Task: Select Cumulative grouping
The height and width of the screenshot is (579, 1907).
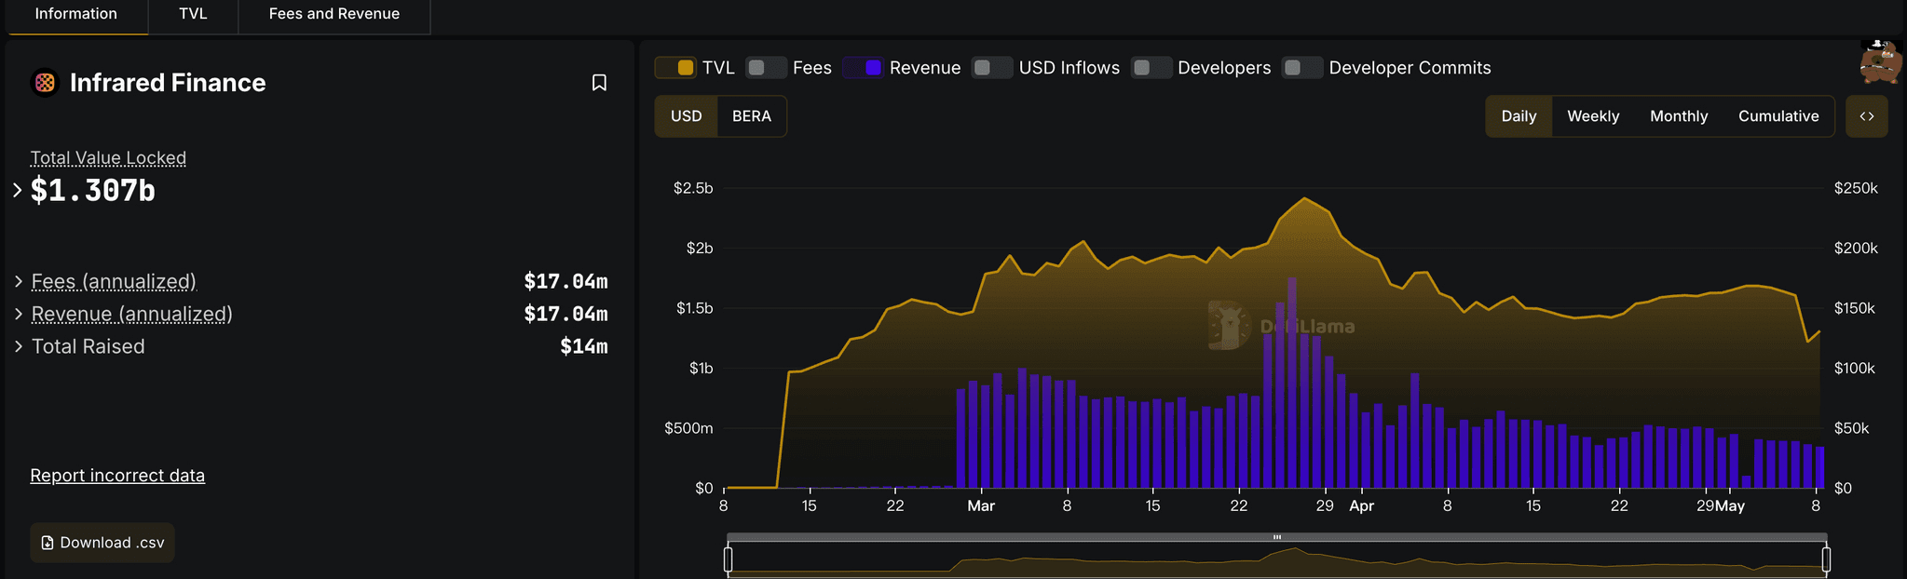Action: [x=1778, y=116]
